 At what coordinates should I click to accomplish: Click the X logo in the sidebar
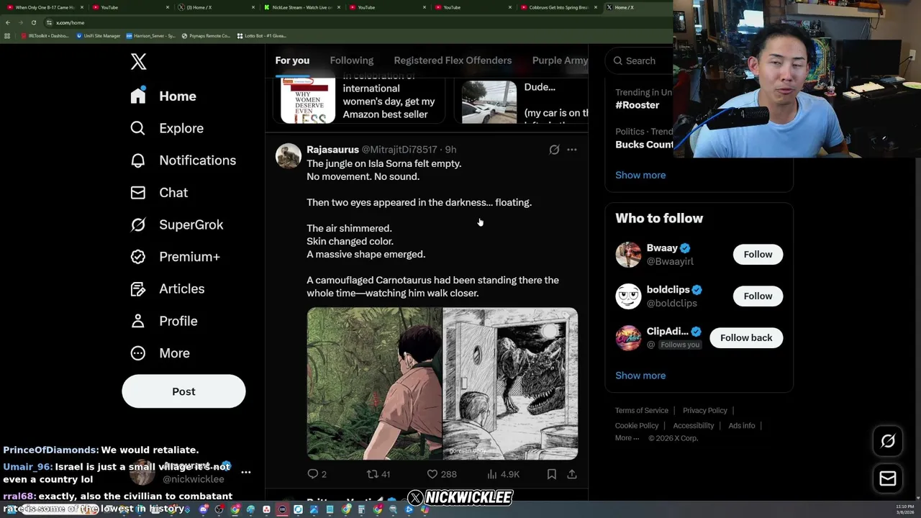click(x=139, y=62)
